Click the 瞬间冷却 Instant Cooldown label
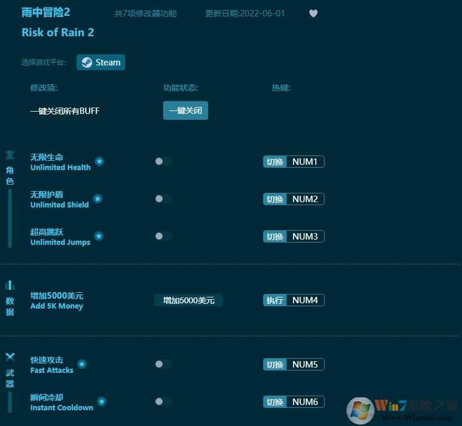462x426 pixels. [61, 402]
